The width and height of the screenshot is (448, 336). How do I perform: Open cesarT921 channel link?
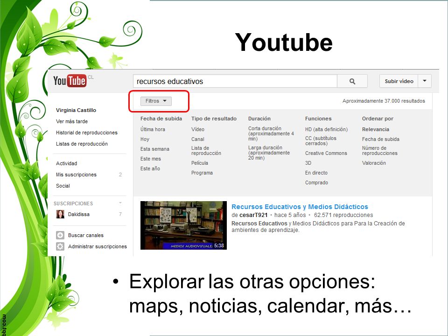tap(253, 215)
